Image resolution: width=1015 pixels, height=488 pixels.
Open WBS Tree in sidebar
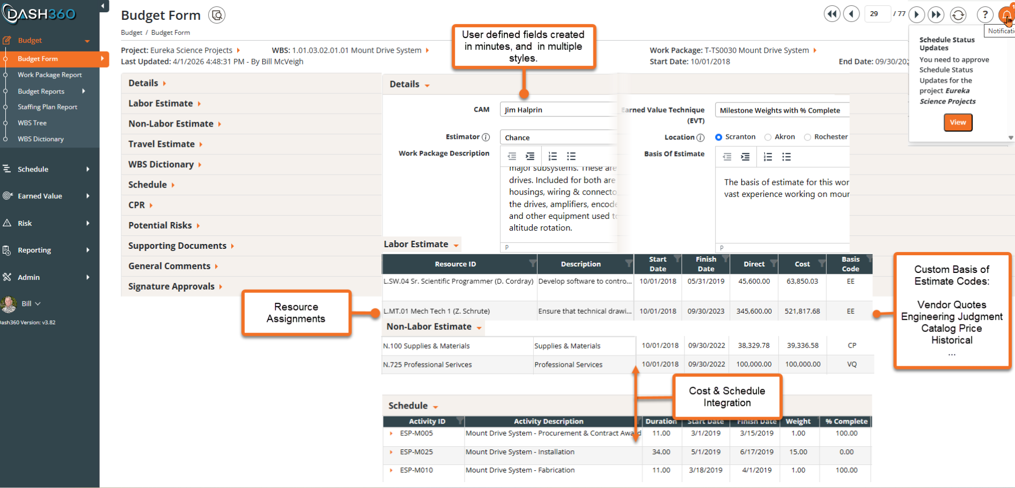pos(32,123)
